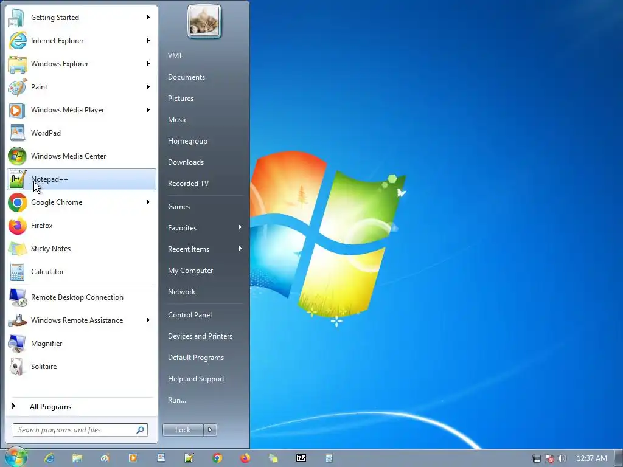The height and width of the screenshot is (467, 623).
Task: Open Magnifier from the Start menu
Action: 82,343
